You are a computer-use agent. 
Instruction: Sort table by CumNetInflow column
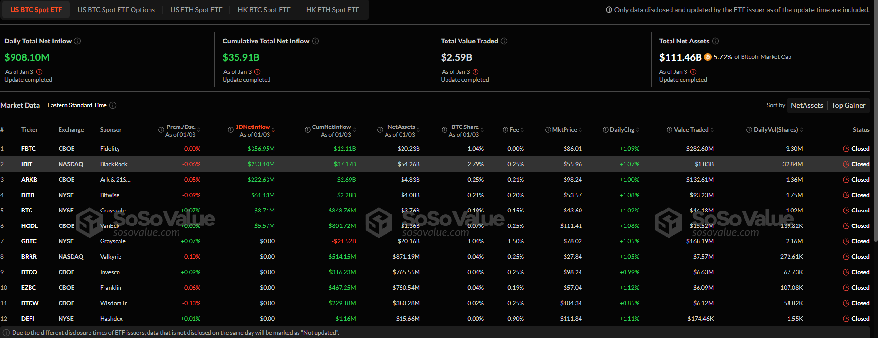point(331,127)
